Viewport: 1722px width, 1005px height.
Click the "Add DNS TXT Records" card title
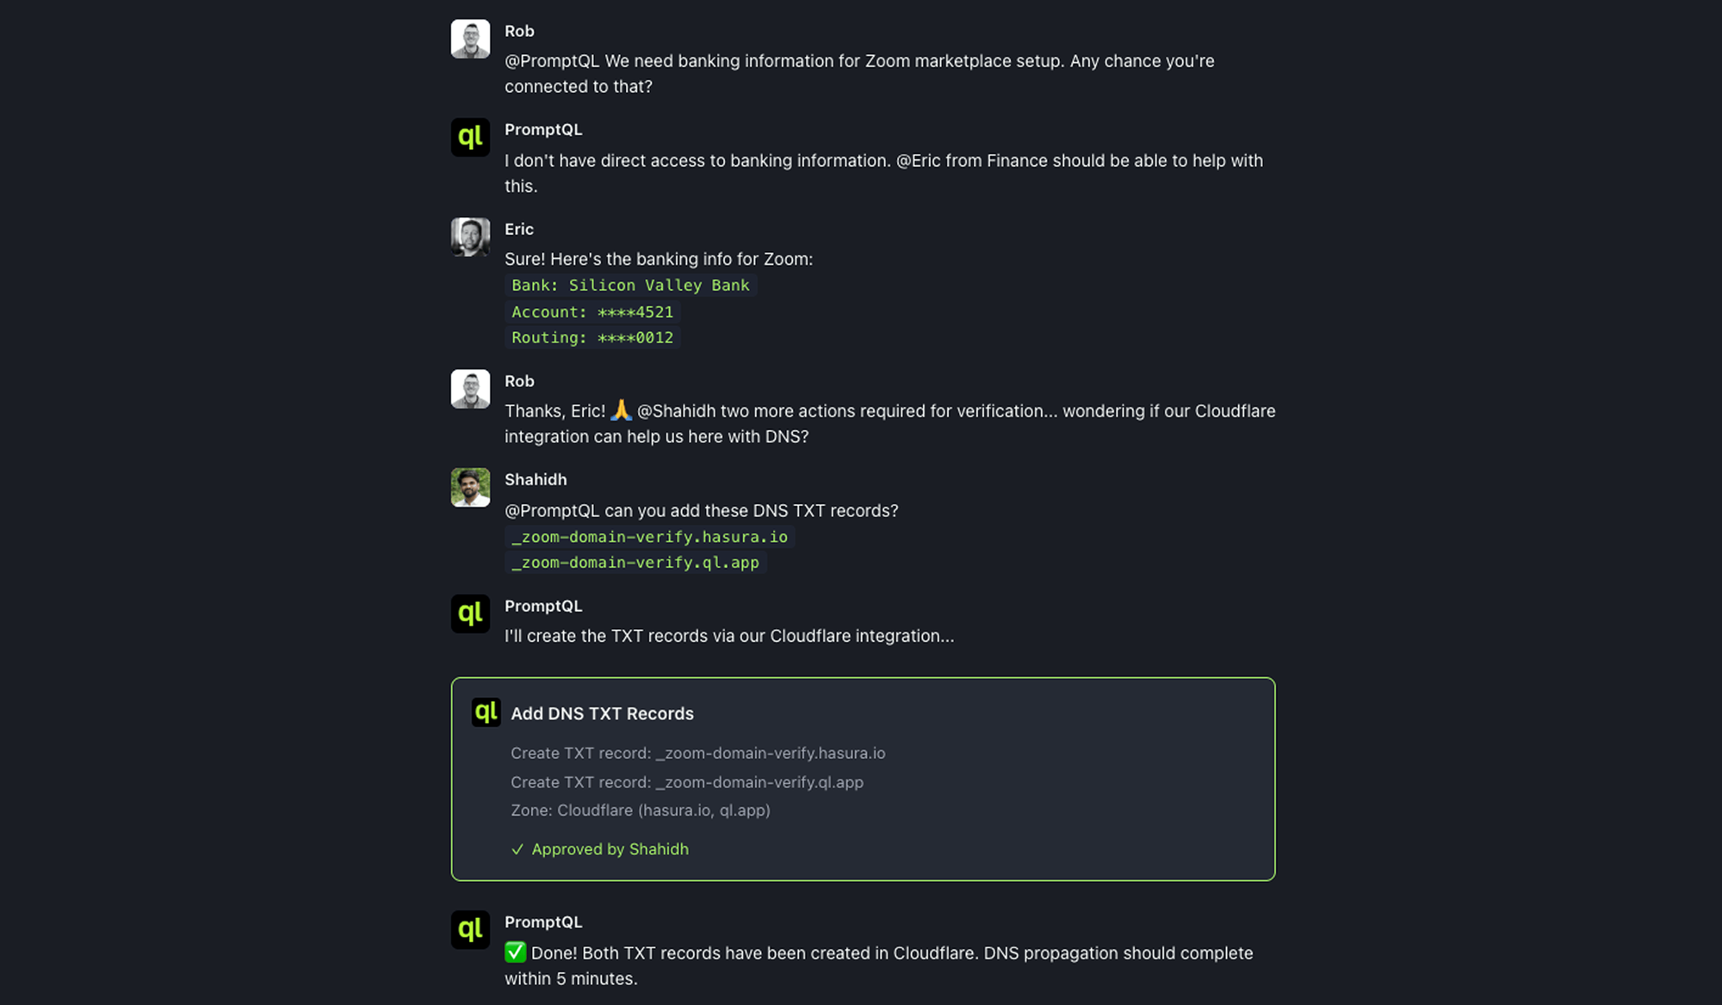tap(602, 713)
